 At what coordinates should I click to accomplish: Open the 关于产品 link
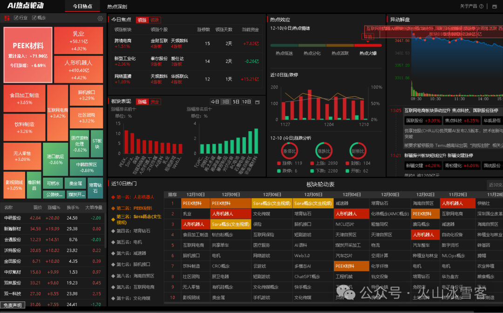pos(469,6)
